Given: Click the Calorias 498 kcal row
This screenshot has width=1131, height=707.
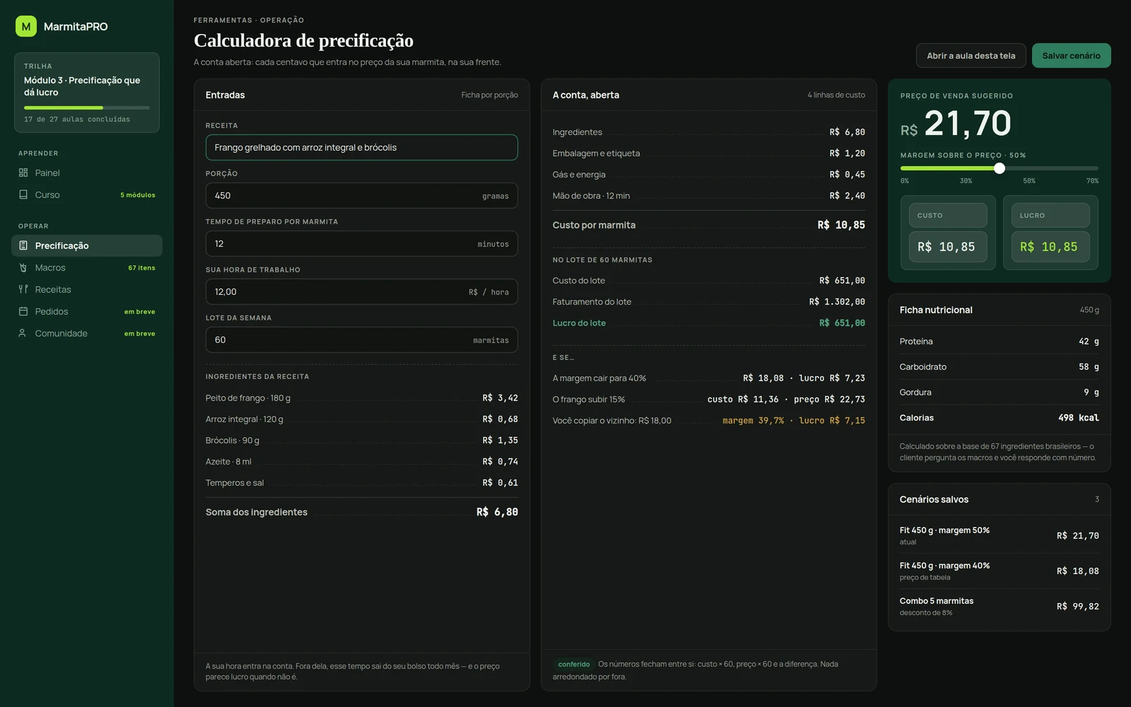Looking at the screenshot, I should point(999,418).
